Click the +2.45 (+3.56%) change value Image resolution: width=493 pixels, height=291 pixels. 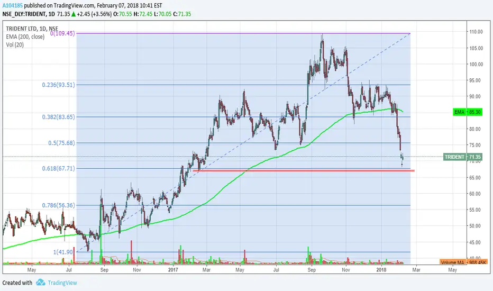(94, 14)
